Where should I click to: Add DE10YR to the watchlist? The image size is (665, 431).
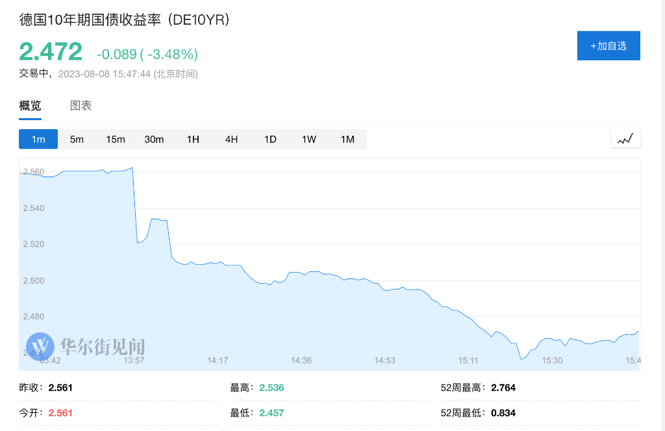tap(609, 46)
